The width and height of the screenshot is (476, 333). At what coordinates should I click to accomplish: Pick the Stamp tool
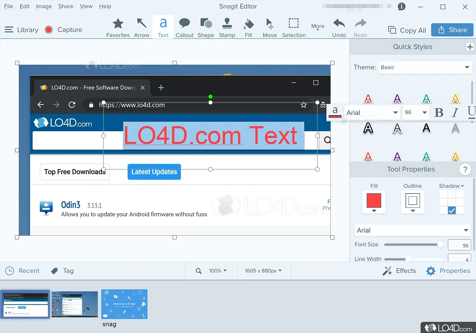[227, 28]
